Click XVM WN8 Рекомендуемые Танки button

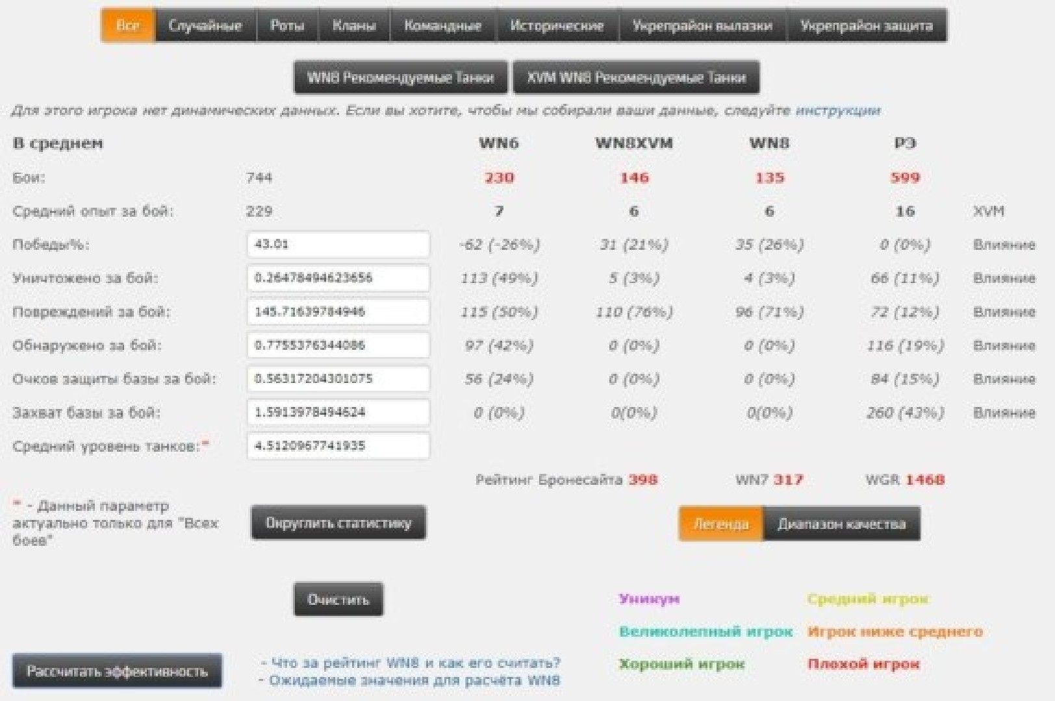[636, 78]
